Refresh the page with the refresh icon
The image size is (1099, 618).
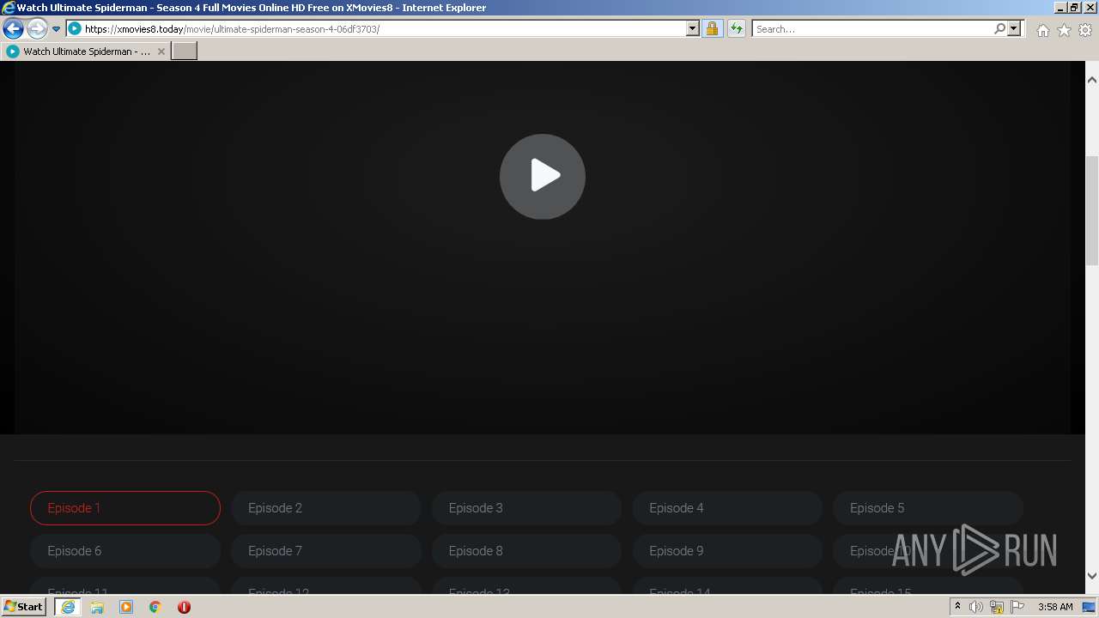(x=736, y=28)
